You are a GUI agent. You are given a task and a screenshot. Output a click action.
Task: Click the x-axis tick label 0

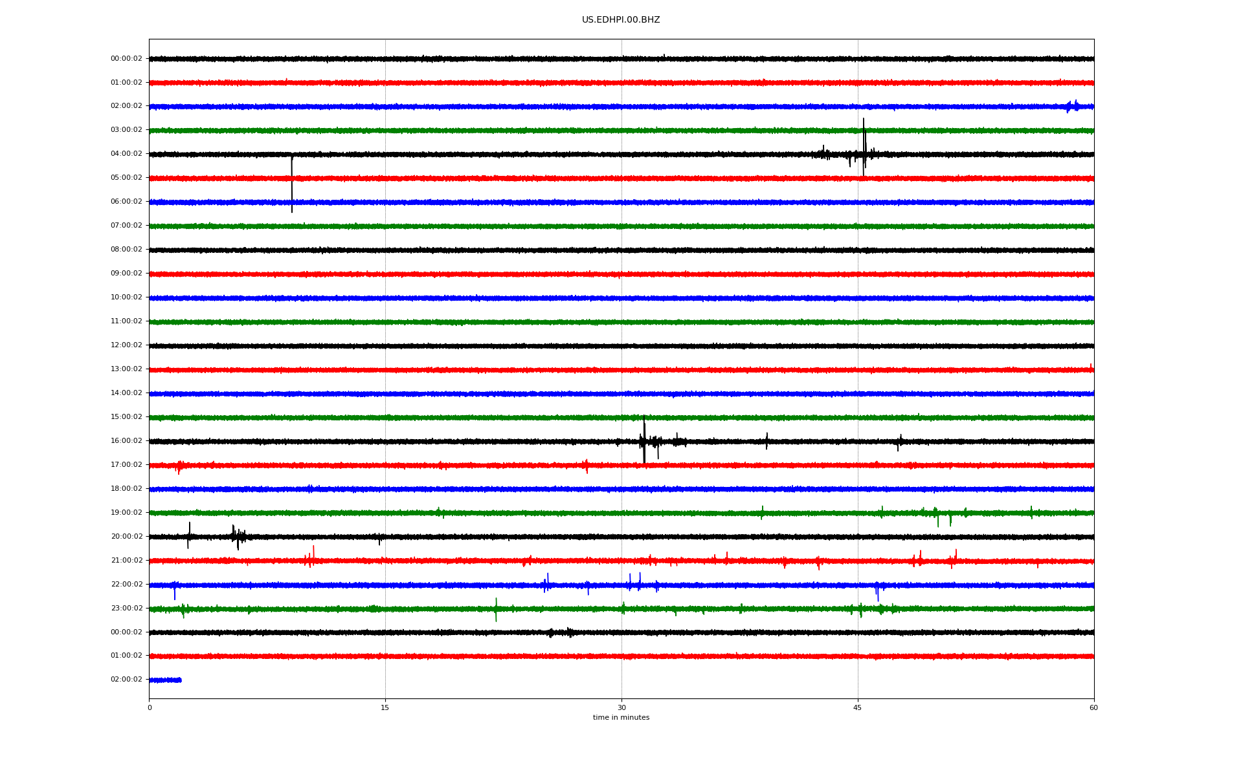[150, 708]
